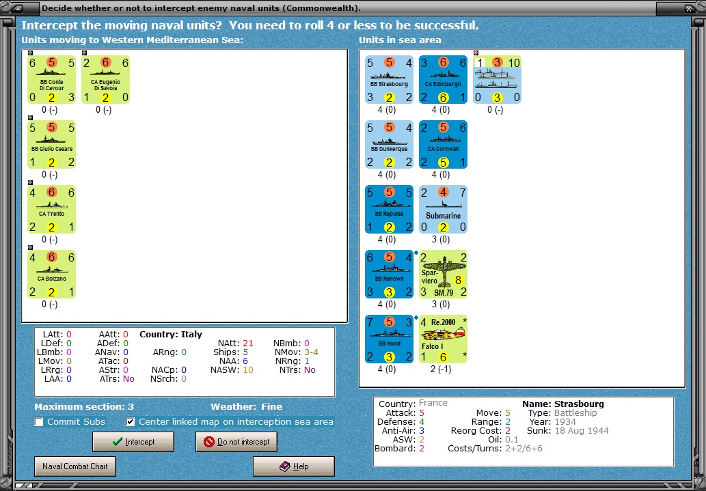This screenshot has width=706, height=491.
Task: Select the BB Giulio Cesare unit counter
Action: coord(51,145)
